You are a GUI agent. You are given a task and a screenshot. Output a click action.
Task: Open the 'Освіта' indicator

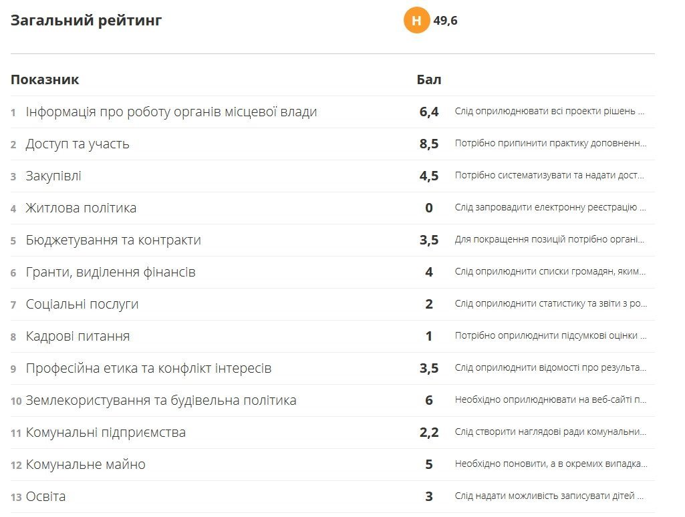[45, 497]
